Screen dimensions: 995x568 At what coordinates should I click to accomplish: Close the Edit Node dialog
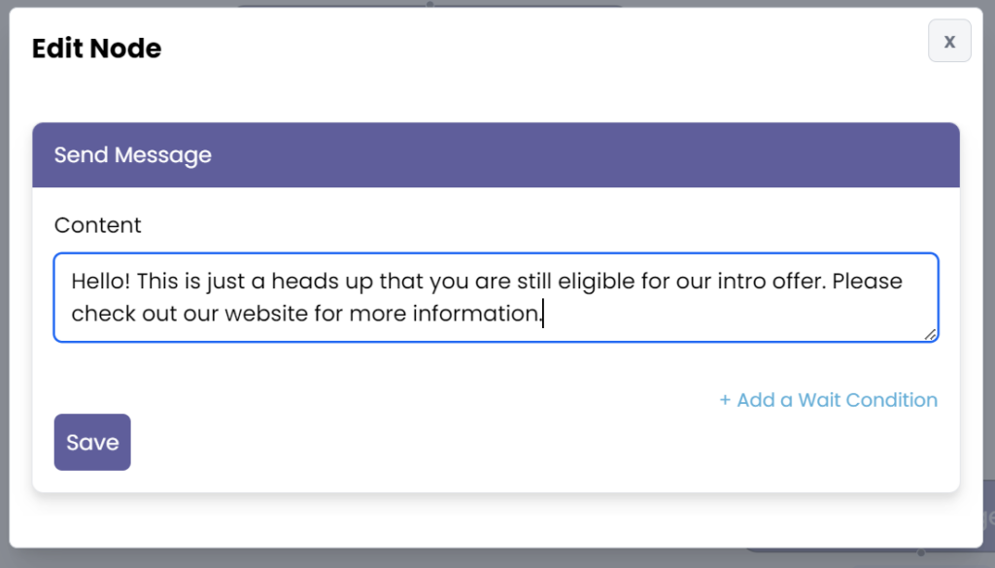click(x=949, y=41)
